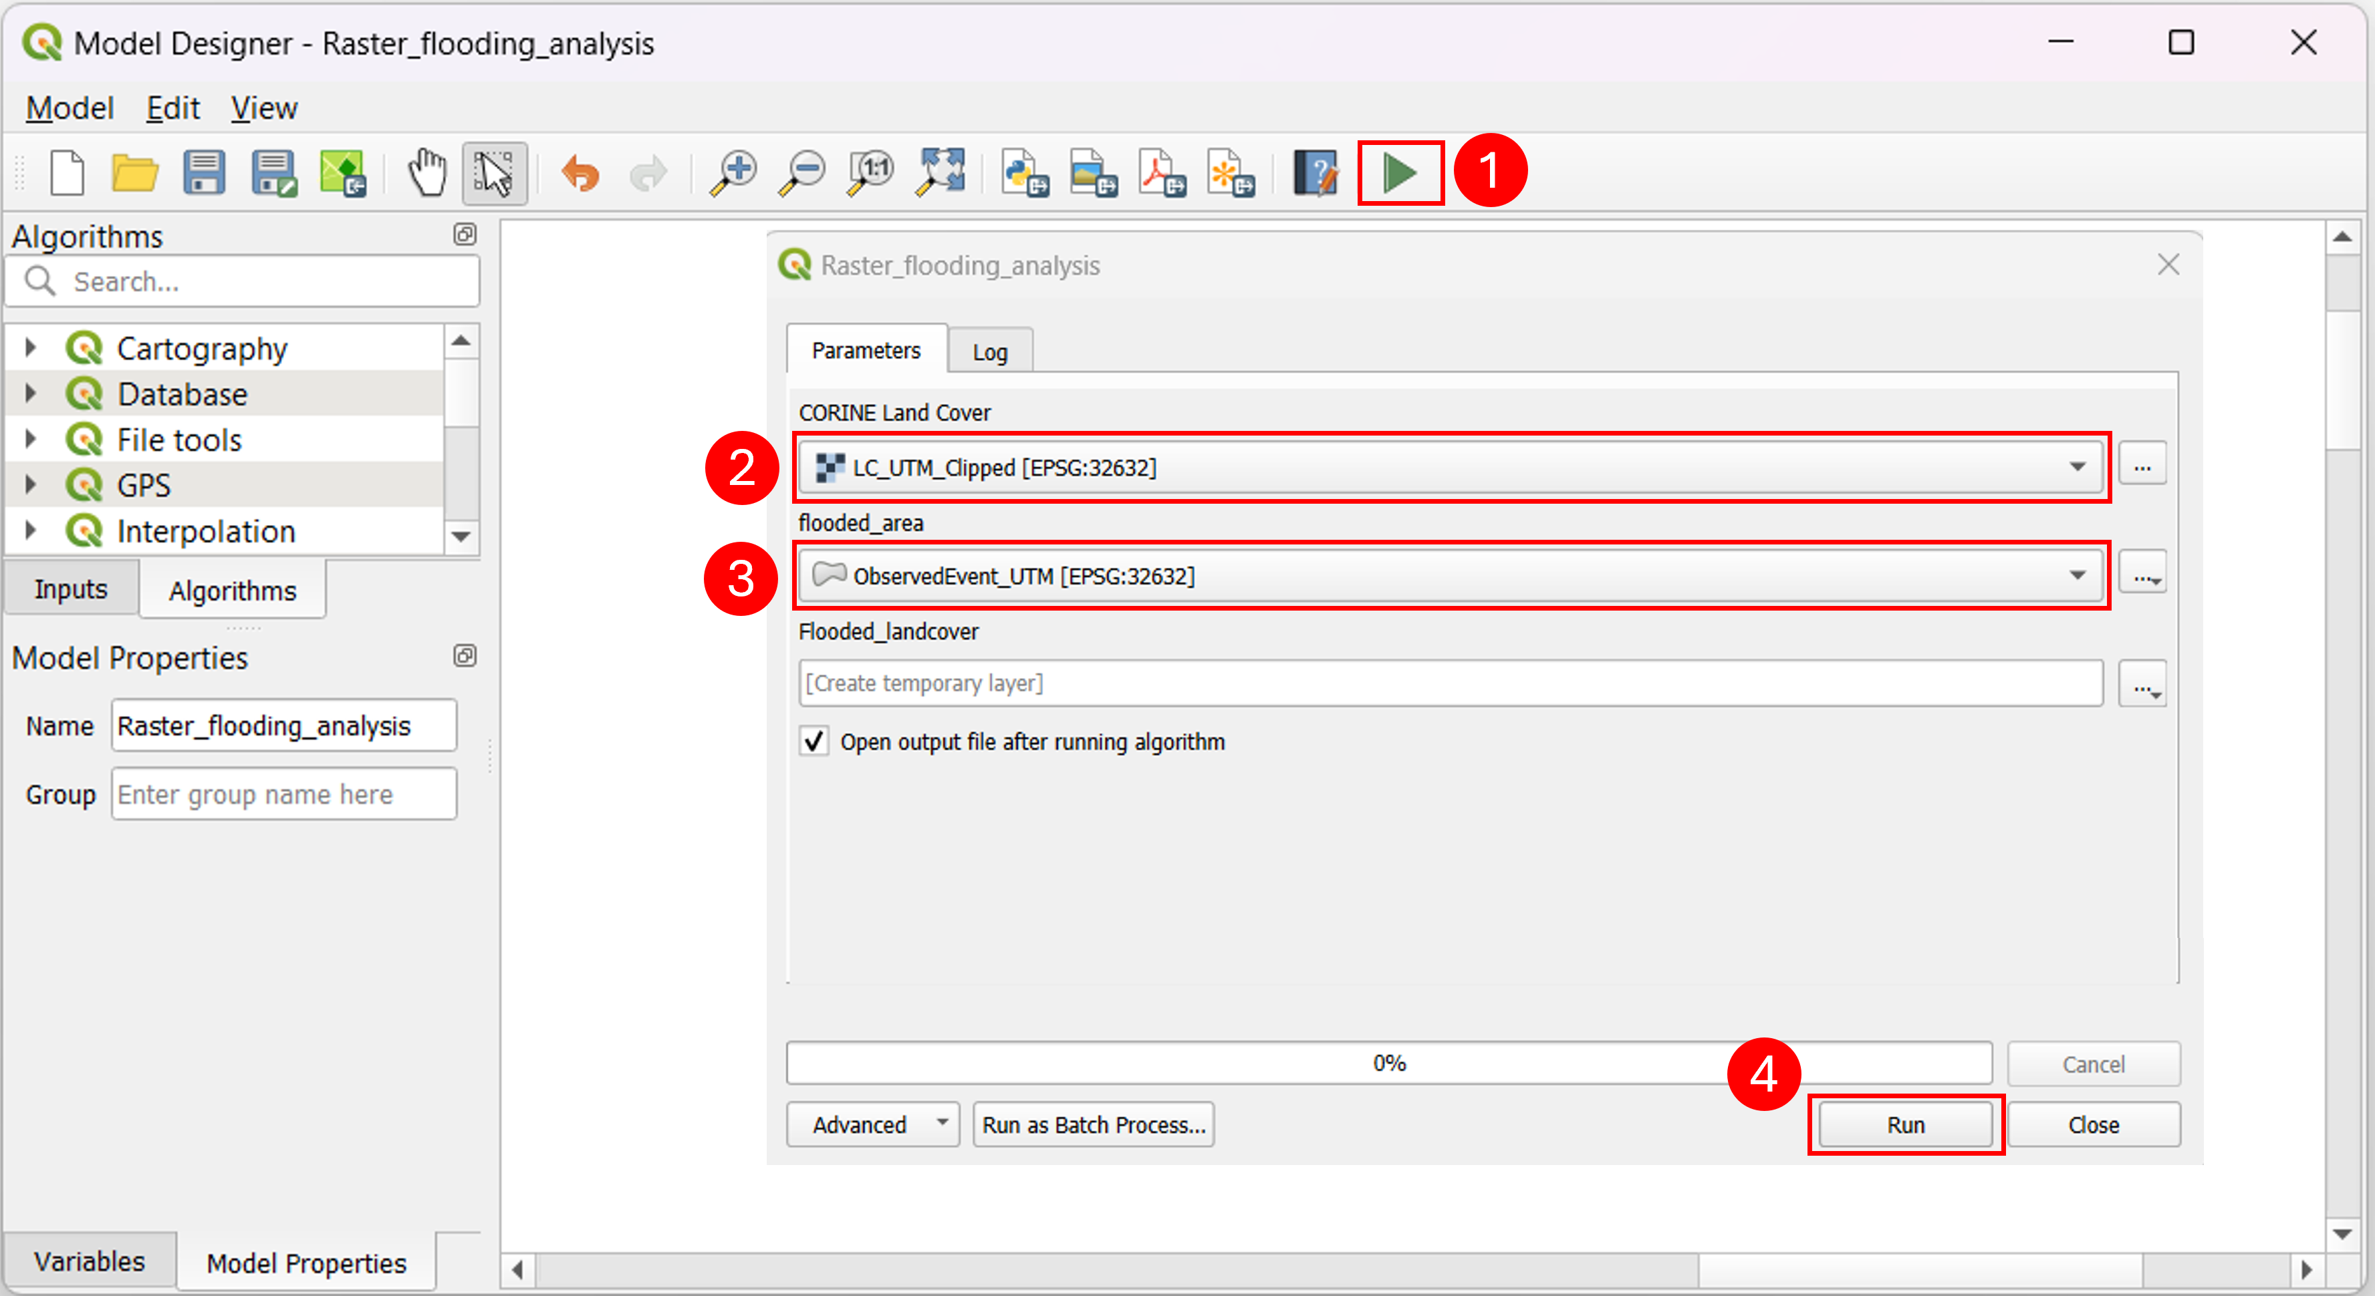Switch to the Variables tab

90,1261
